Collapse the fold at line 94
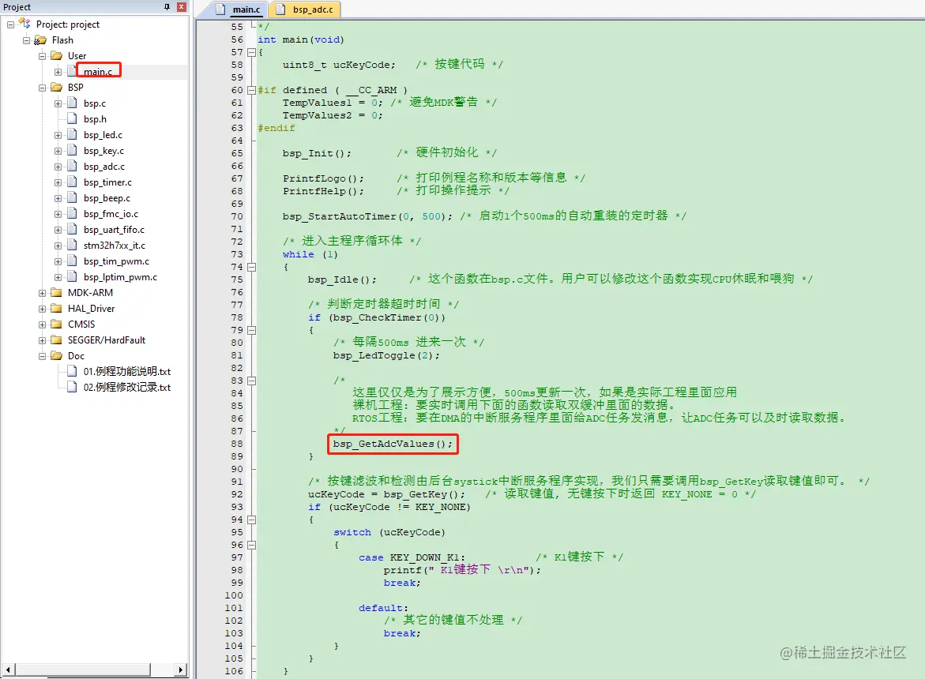 point(252,520)
